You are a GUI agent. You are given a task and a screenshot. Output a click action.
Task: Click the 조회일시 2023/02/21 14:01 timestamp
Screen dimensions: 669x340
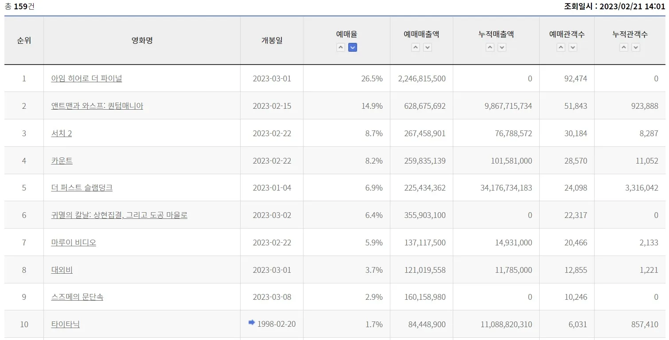615,7
